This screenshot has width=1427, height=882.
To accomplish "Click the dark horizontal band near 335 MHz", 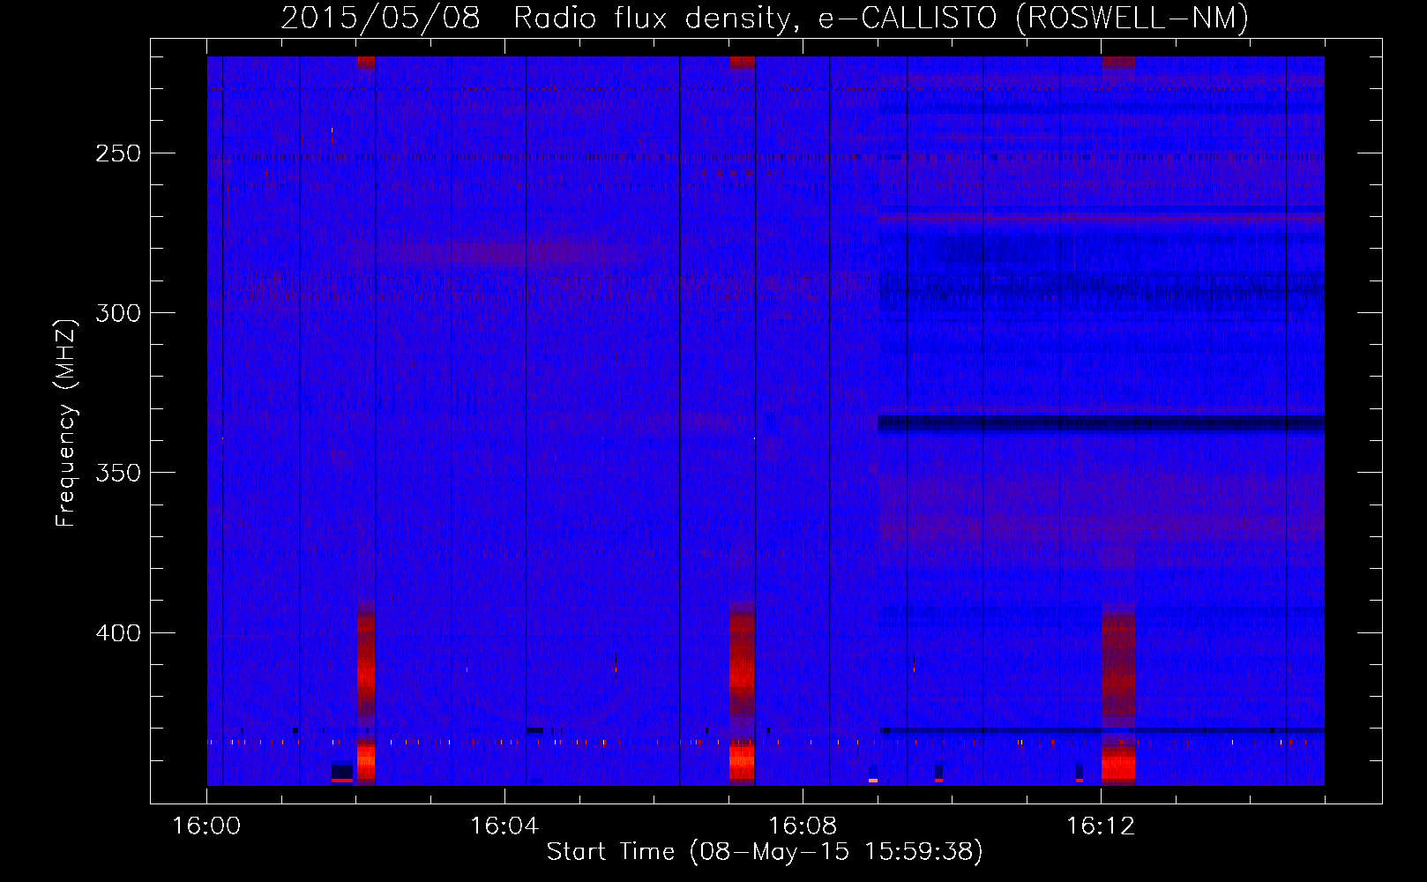I will coord(1101,423).
